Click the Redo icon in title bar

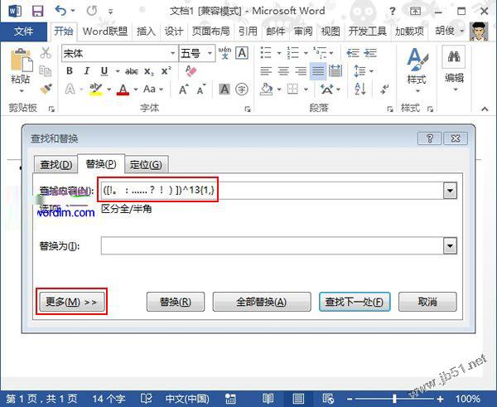(x=92, y=11)
